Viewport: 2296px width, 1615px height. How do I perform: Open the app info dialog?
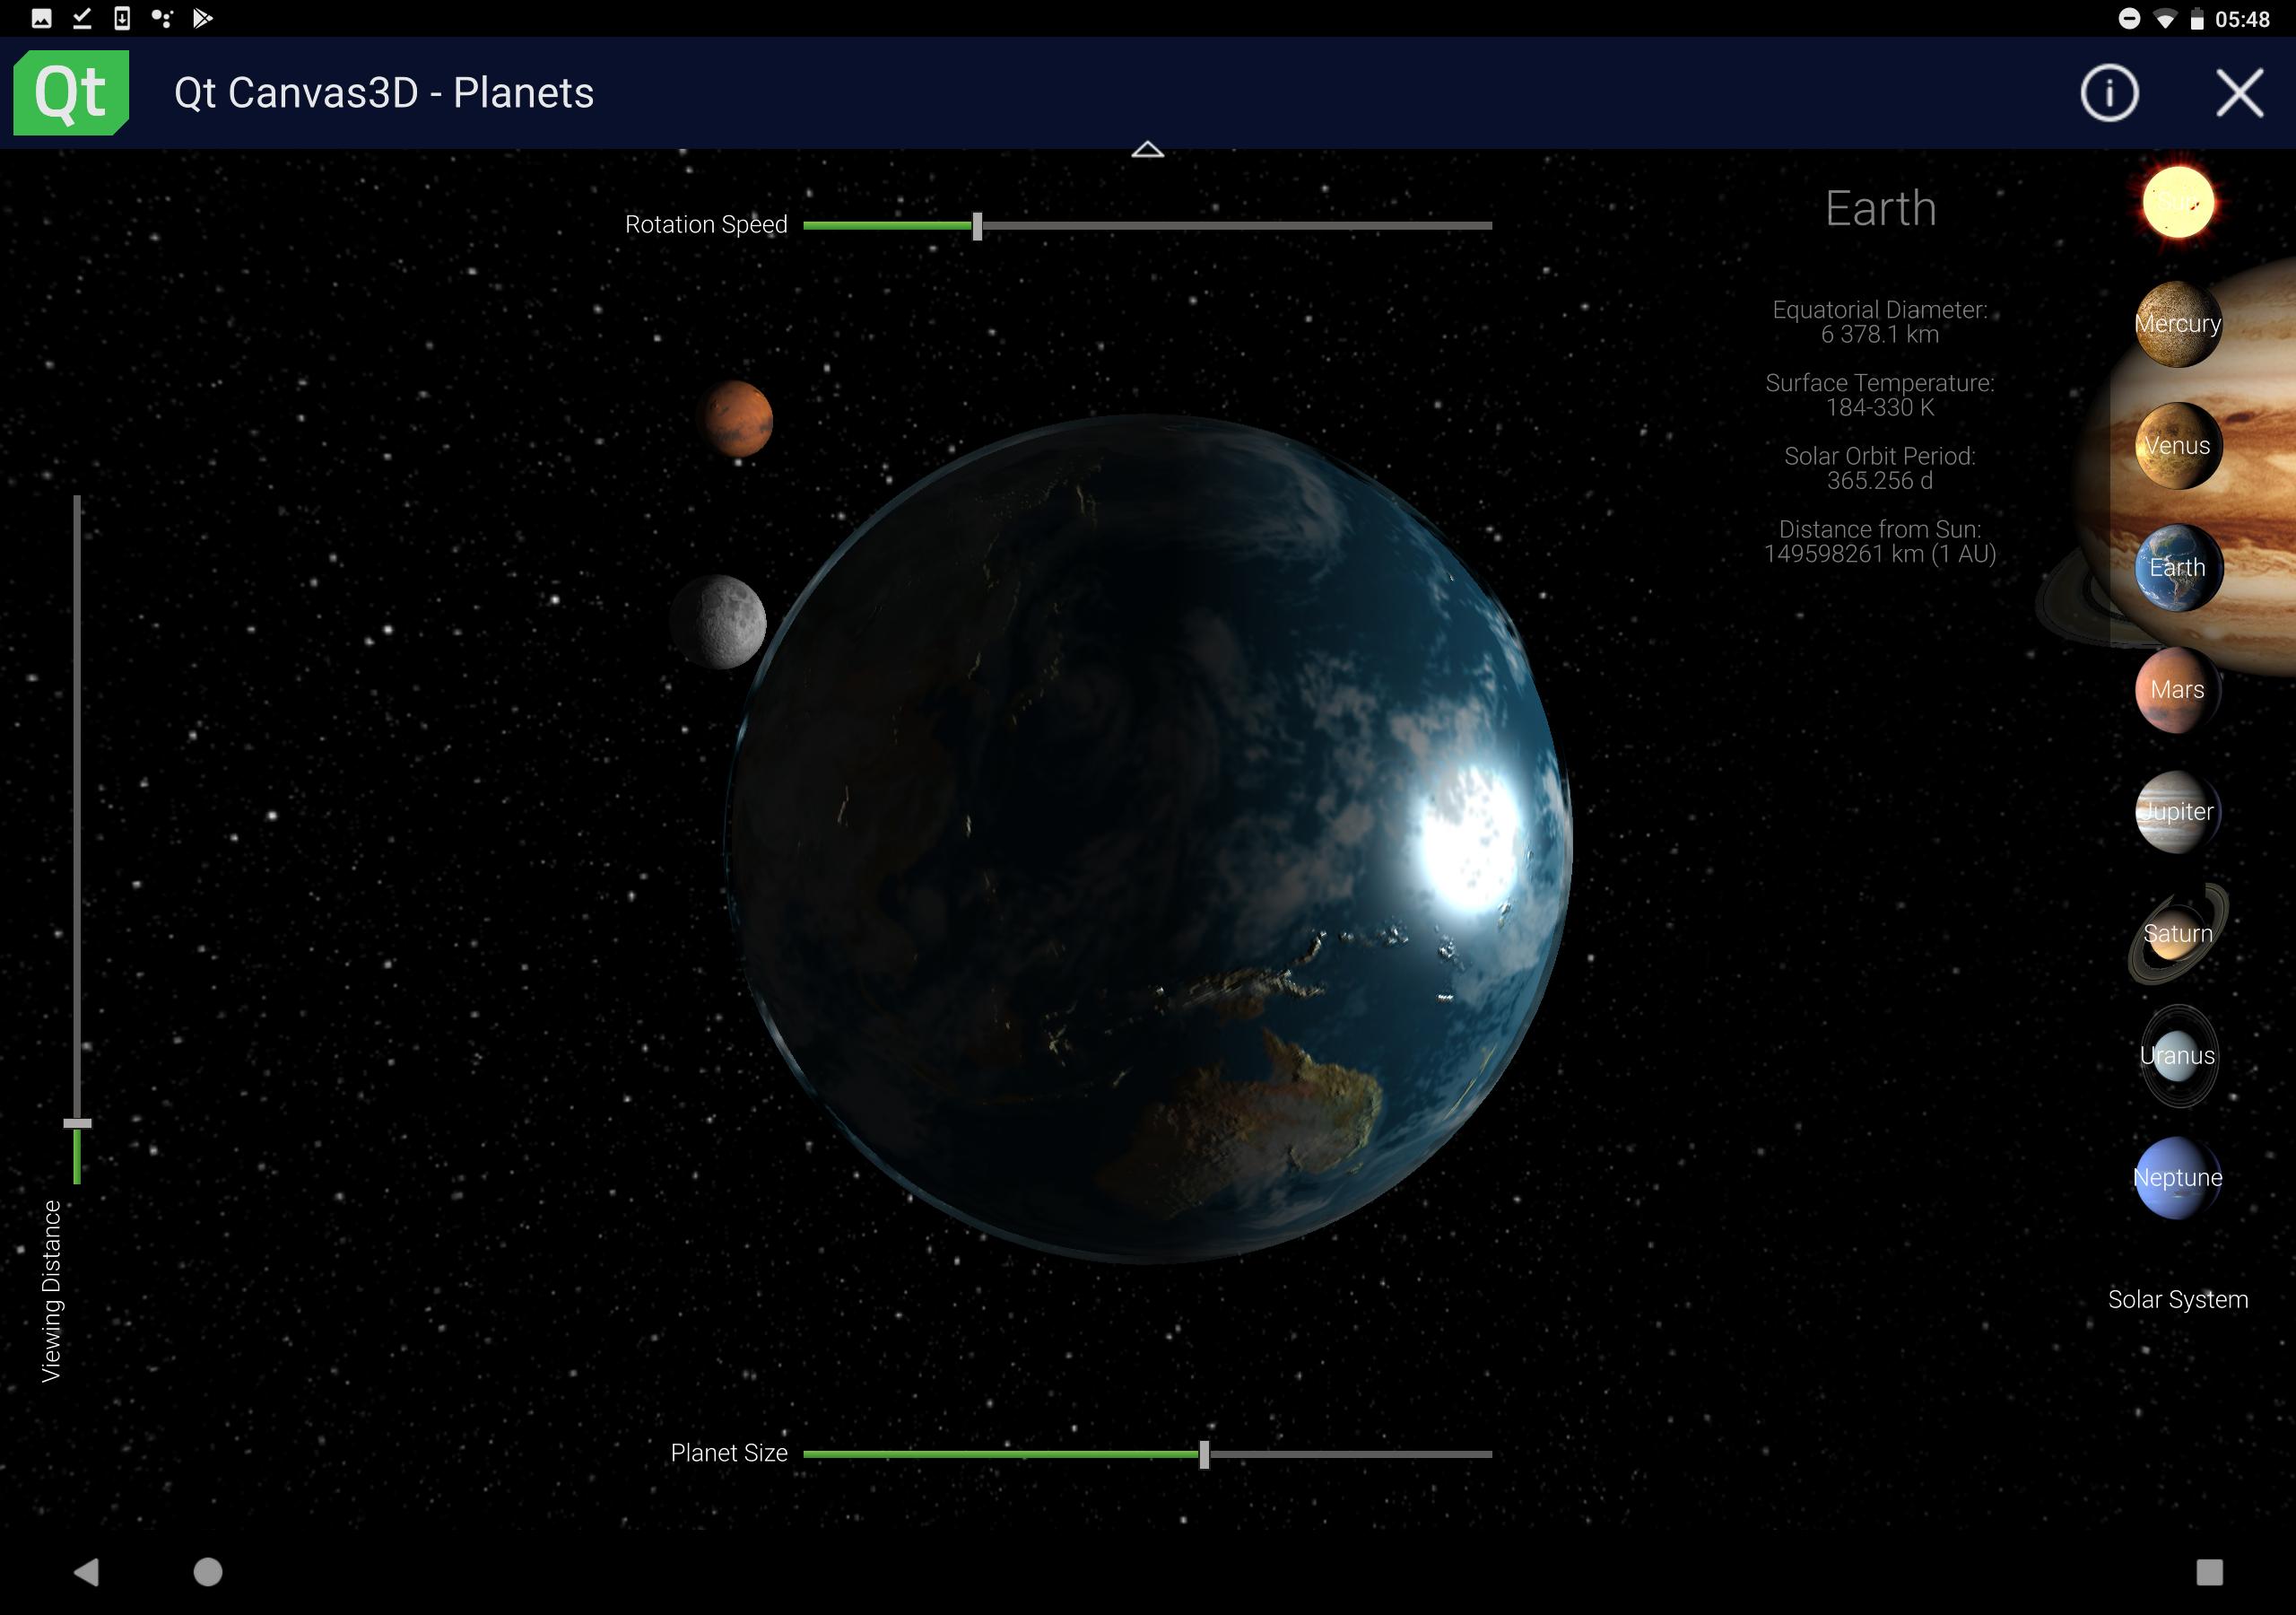[2110, 92]
